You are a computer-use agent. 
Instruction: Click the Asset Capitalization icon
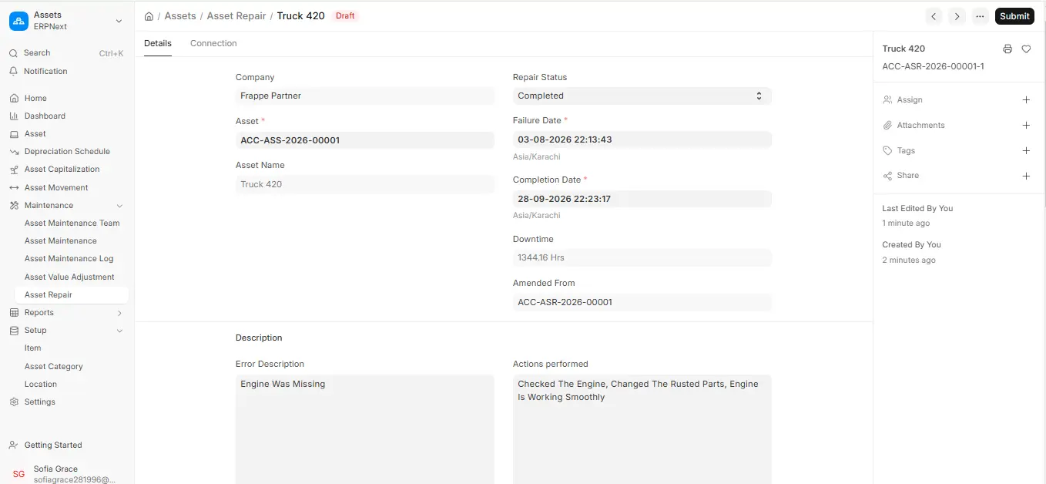click(x=13, y=170)
